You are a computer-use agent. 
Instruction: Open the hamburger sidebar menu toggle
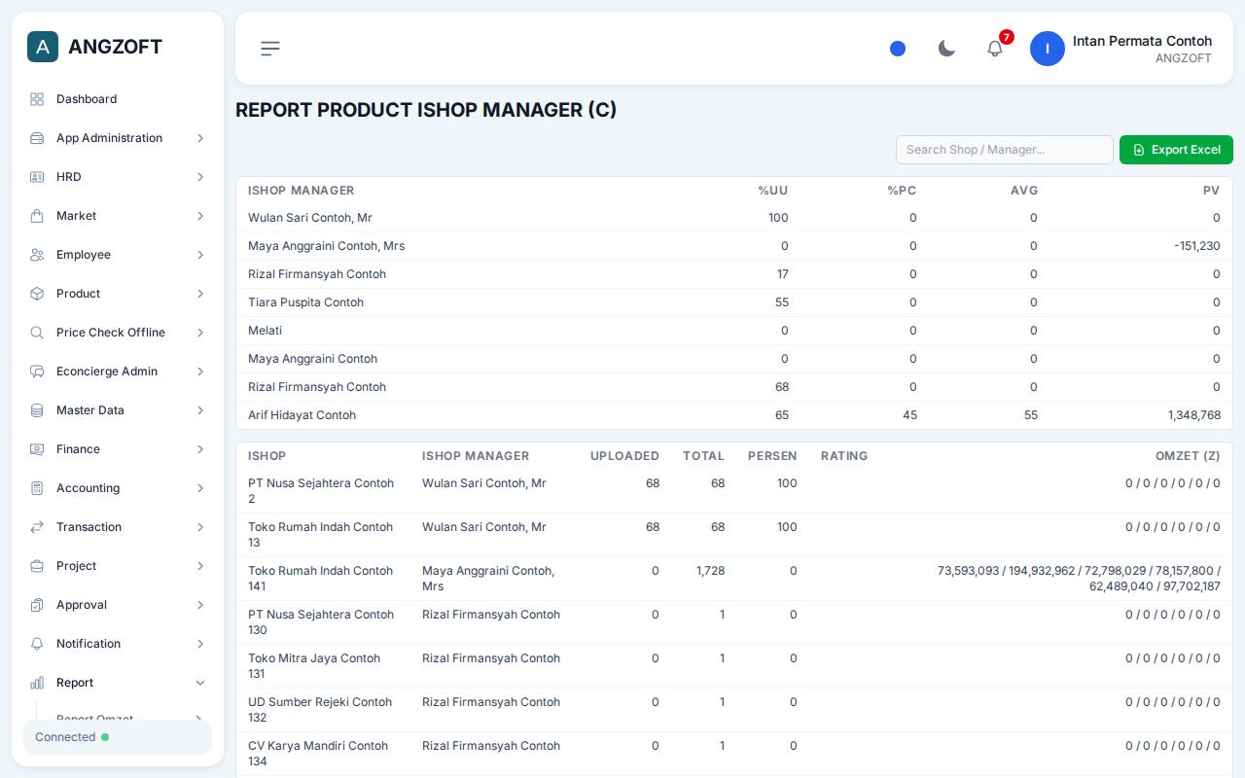point(270,49)
